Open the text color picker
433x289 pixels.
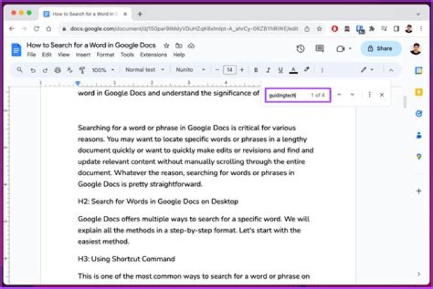(293, 70)
